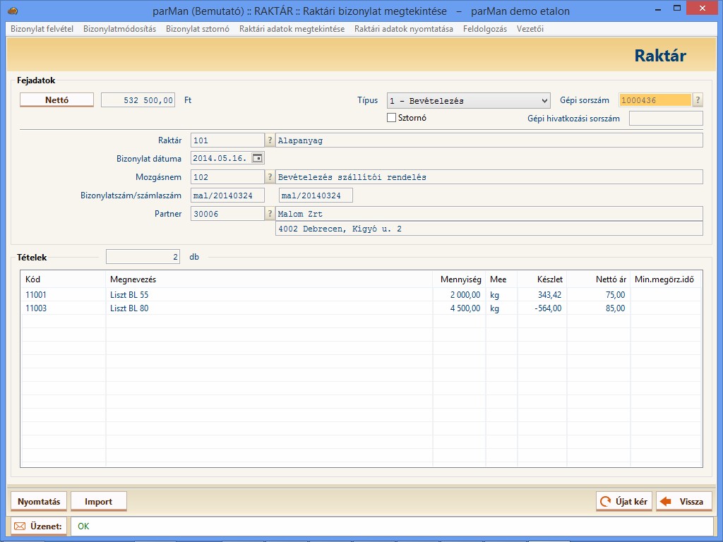Click the net amount field 532 500,00
The height and width of the screenshot is (542, 723).
(138, 100)
